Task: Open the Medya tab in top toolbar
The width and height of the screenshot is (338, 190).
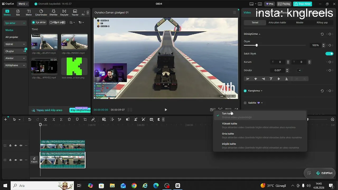Action: [x=7, y=13]
